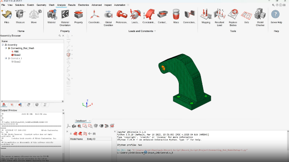Click the red checkmark icon in view toolbar
The image size is (289, 162).
[x=112, y=126]
